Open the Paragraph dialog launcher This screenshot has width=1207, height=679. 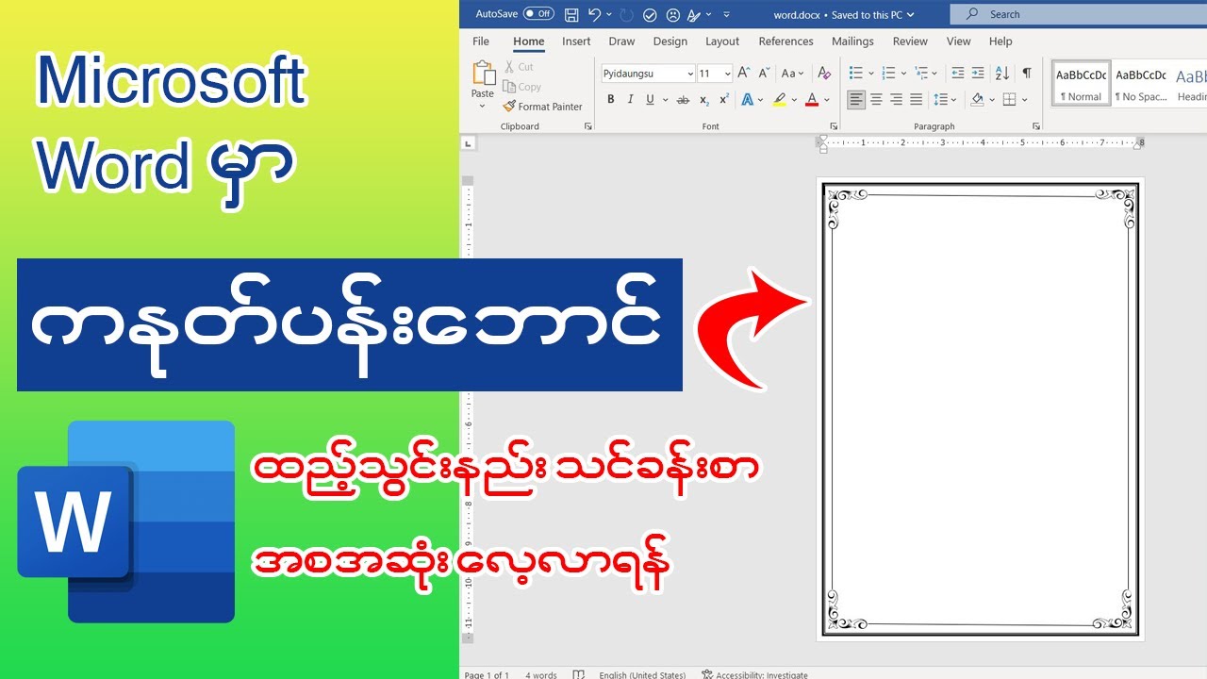coord(1036,126)
